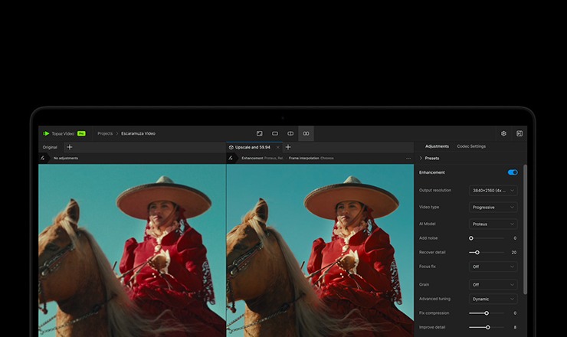Click the original video preview pane

(132, 250)
